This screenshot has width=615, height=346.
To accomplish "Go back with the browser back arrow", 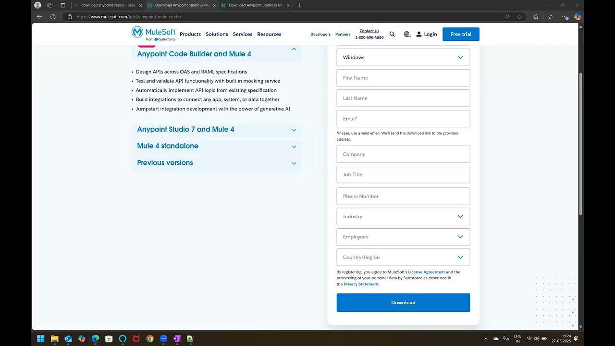I will [x=39, y=16].
